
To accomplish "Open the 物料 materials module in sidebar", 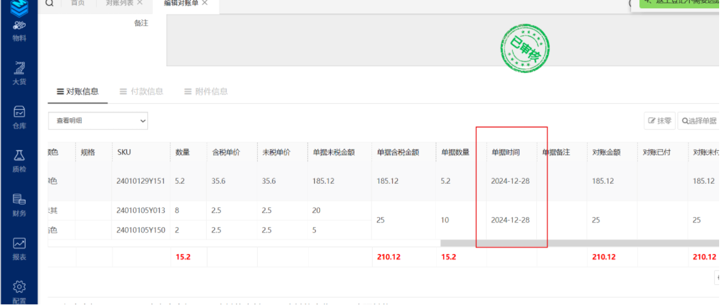I will click(19, 31).
